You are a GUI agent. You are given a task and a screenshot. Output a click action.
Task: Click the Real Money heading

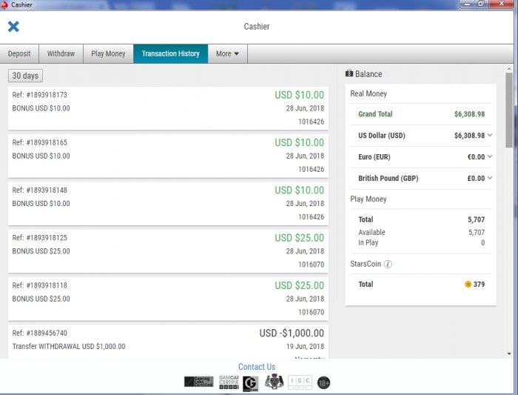point(369,93)
